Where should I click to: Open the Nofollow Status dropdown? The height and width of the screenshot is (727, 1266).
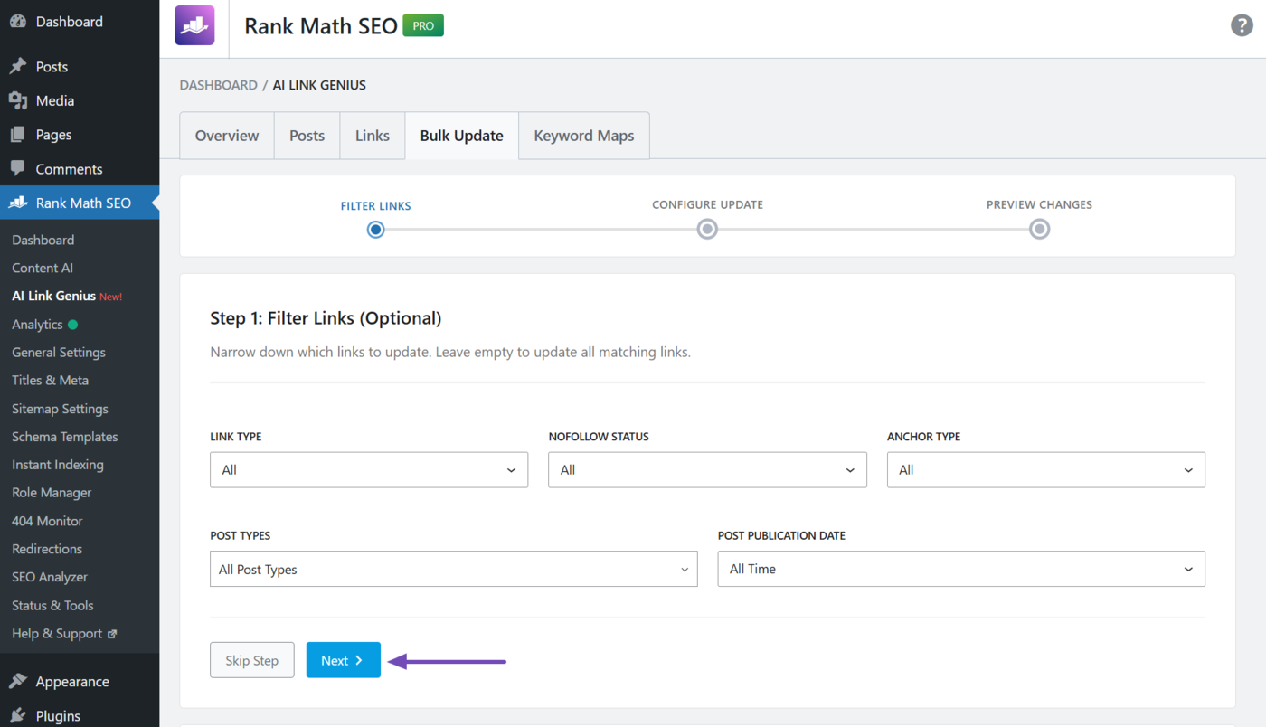707,470
